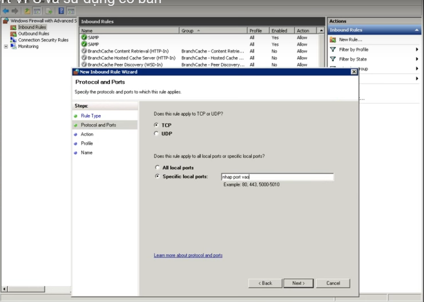This screenshot has width=424, height=302.
Task: Close the New Inbound Rule Wizard dialog
Action: click(354, 71)
